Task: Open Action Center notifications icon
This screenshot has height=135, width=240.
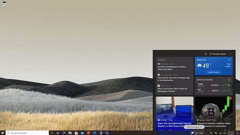Action: click(237, 133)
